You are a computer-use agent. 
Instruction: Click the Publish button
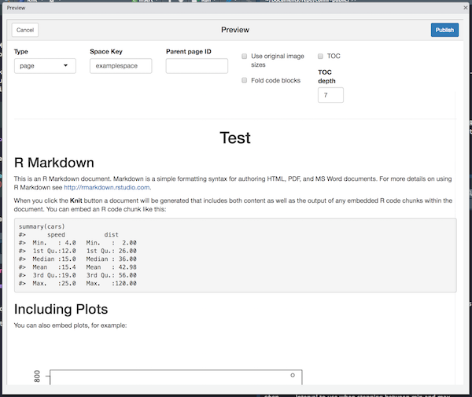[x=444, y=30]
